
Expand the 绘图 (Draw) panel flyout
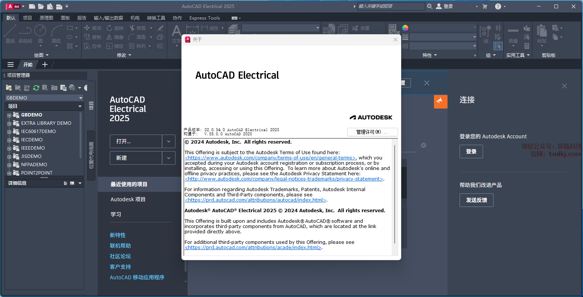click(42, 55)
